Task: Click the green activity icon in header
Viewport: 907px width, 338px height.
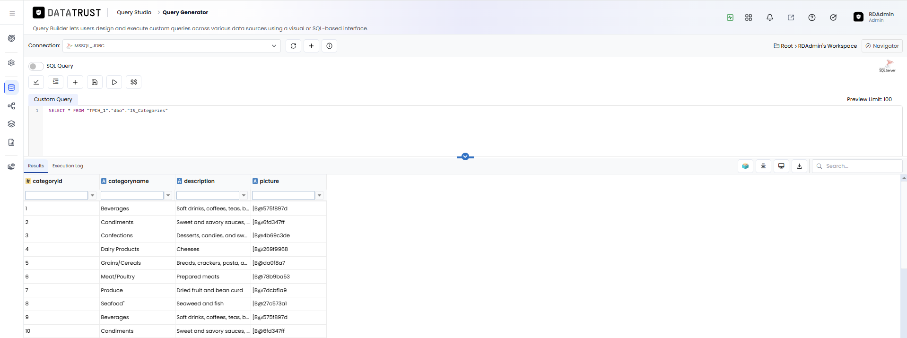Action: coord(730,17)
